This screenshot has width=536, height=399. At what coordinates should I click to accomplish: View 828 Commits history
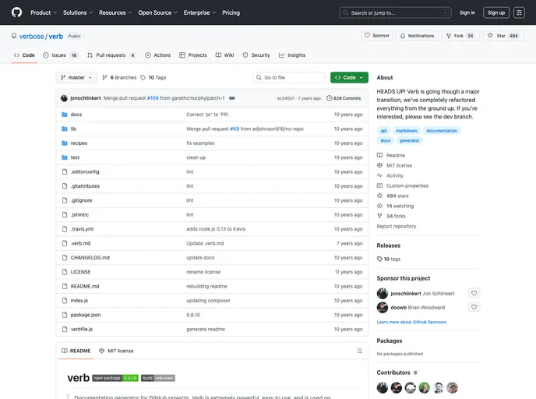click(344, 98)
